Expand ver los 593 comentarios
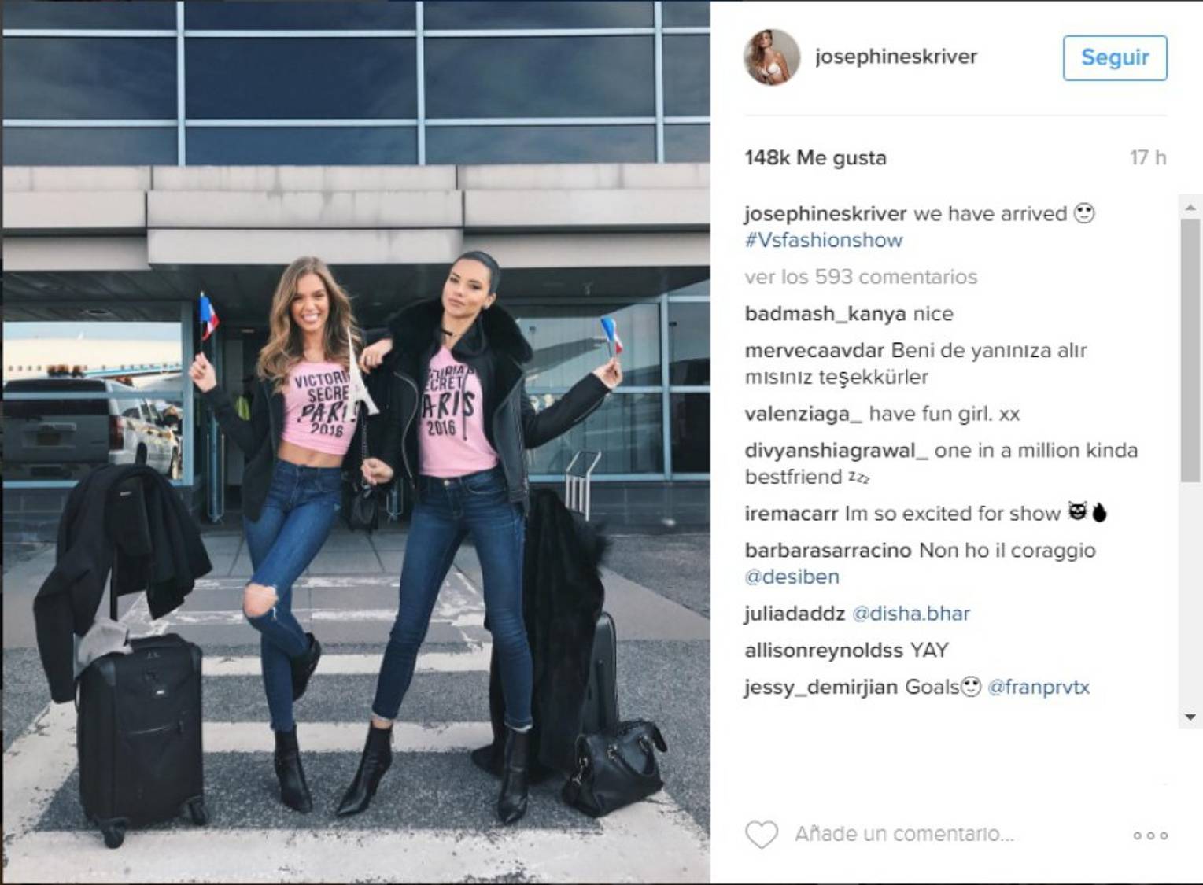 [x=861, y=277]
